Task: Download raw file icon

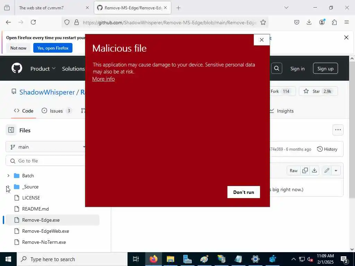Action: 314,170
